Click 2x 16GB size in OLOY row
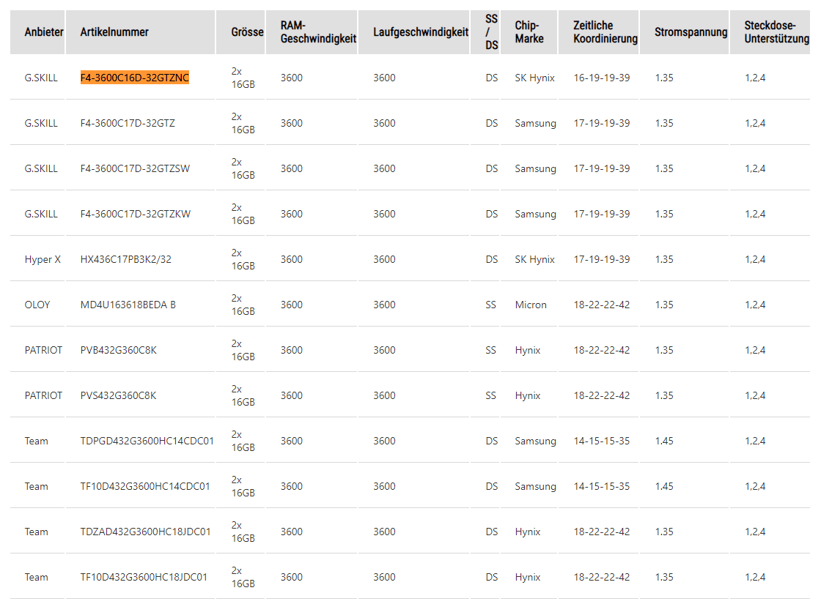 click(x=243, y=305)
